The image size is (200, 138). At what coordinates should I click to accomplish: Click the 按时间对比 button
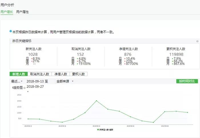click(187, 81)
